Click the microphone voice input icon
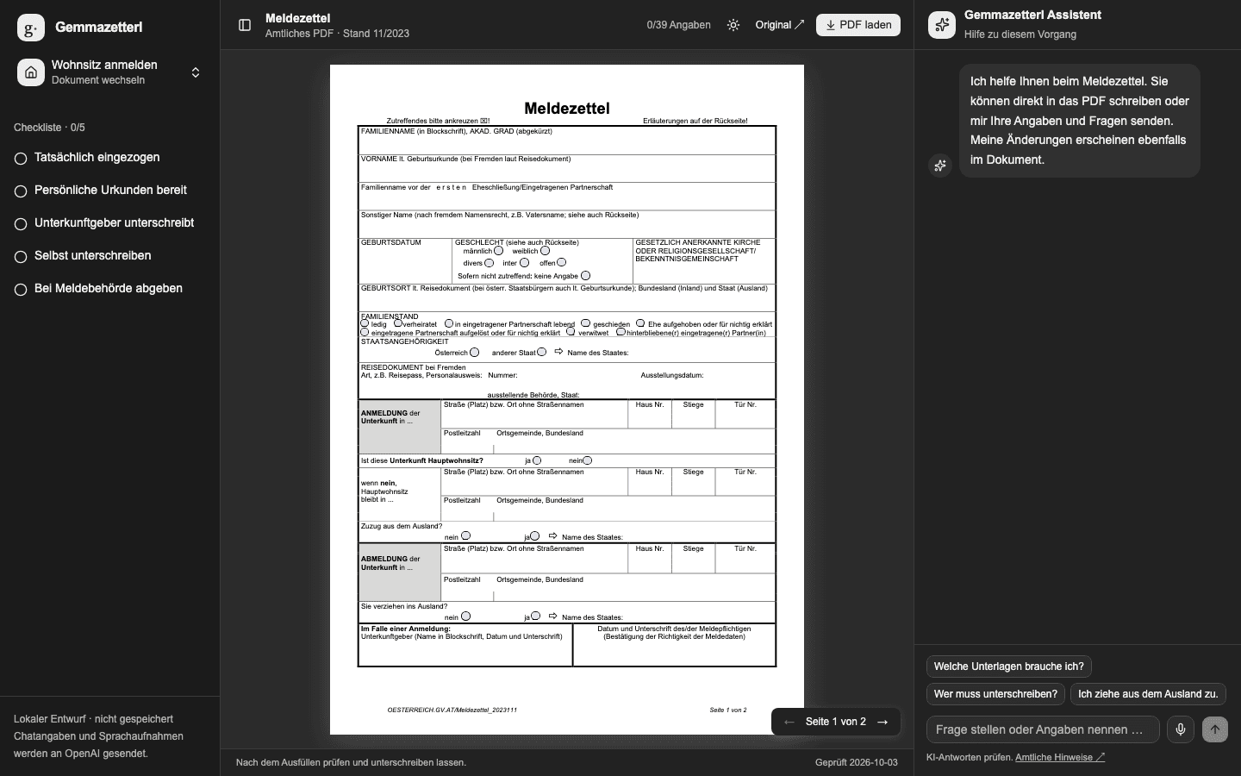The image size is (1241, 776). (1181, 729)
